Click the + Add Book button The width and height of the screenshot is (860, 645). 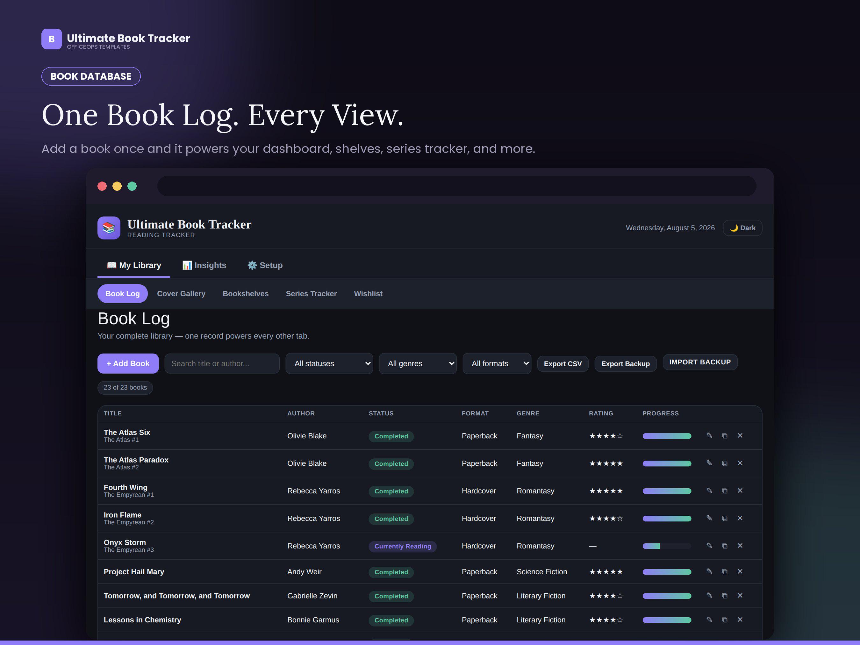(x=128, y=363)
